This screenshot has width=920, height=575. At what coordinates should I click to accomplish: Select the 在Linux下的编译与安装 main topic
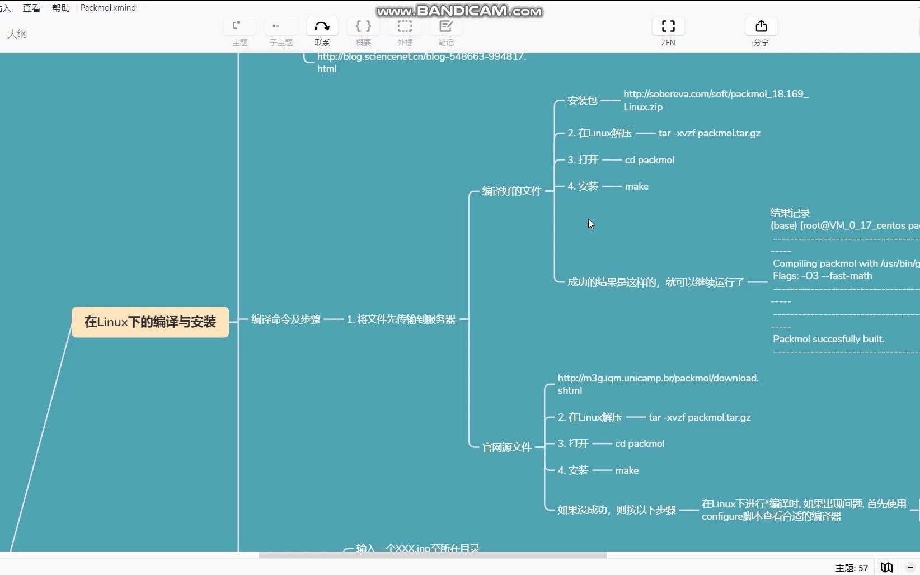pos(150,322)
